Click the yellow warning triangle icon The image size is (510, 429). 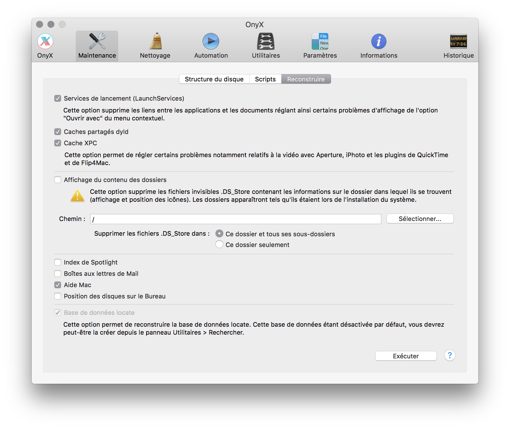pyautogui.click(x=77, y=196)
